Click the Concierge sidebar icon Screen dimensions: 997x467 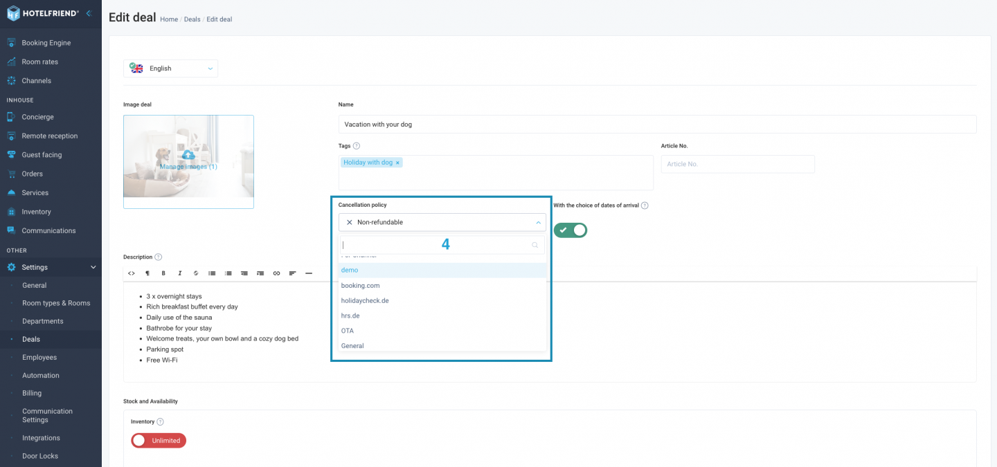[11, 117]
